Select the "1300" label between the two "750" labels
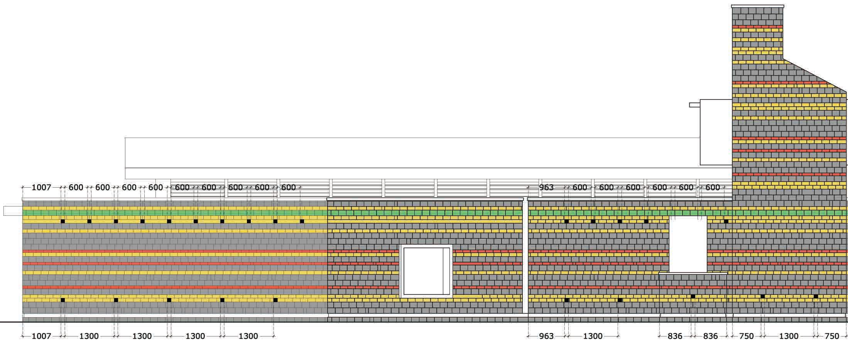The width and height of the screenshot is (848, 348). [789, 336]
